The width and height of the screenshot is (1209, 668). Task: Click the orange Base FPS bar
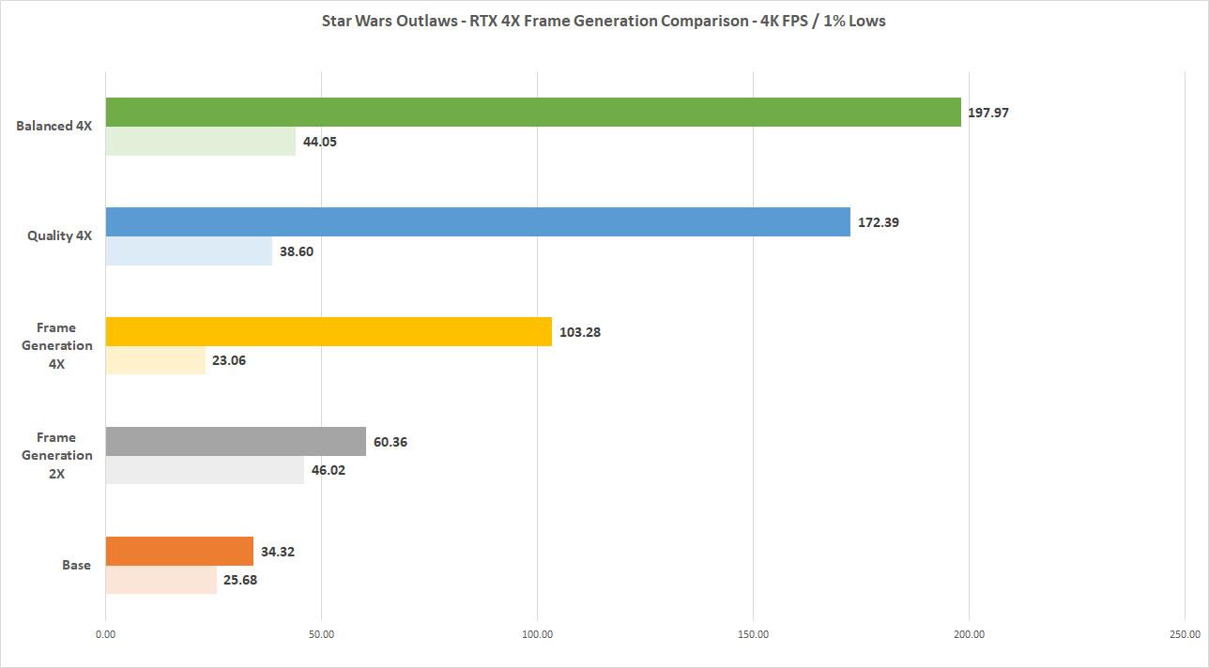point(179,552)
